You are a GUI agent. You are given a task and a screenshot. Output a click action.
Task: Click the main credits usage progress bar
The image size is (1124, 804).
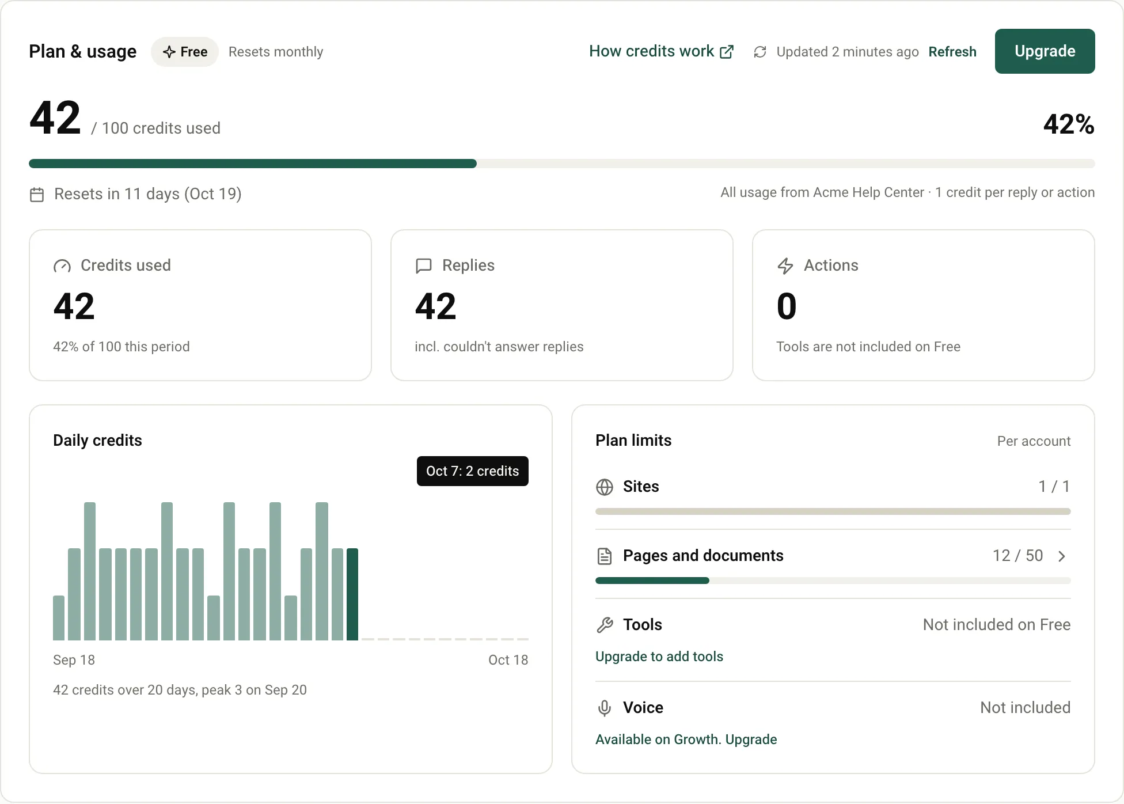[x=562, y=164]
